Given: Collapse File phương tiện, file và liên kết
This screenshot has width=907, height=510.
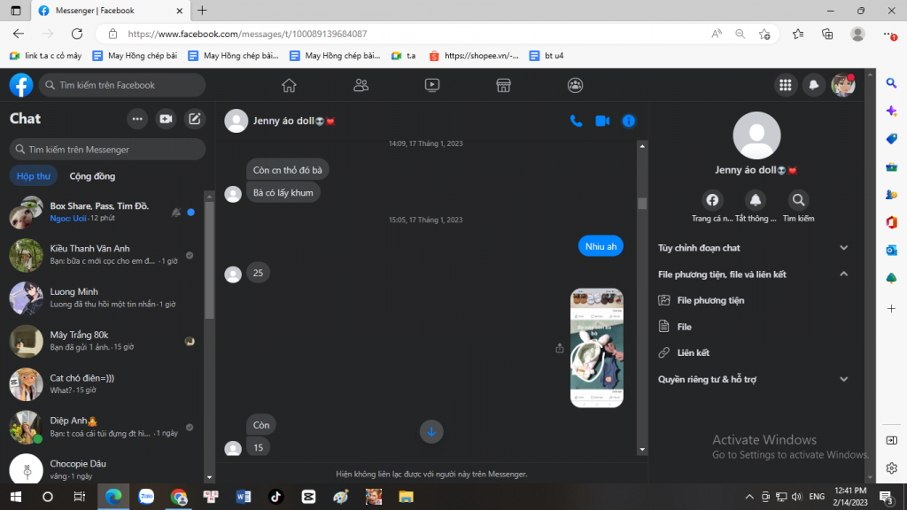Looking at the screenshot, I should [x=843, y=274].
